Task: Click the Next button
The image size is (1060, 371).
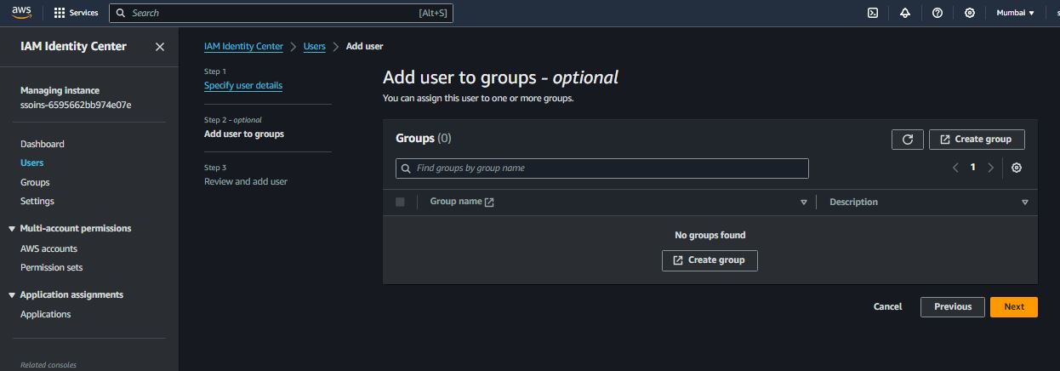Action: [1013, 306]
